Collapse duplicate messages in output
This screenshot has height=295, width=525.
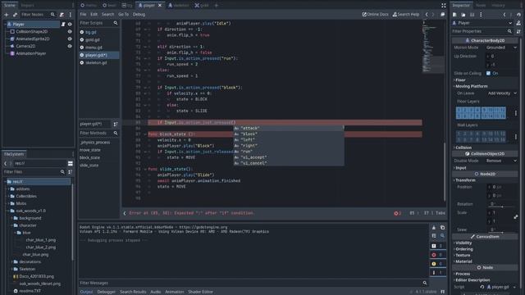pos(434,236)
